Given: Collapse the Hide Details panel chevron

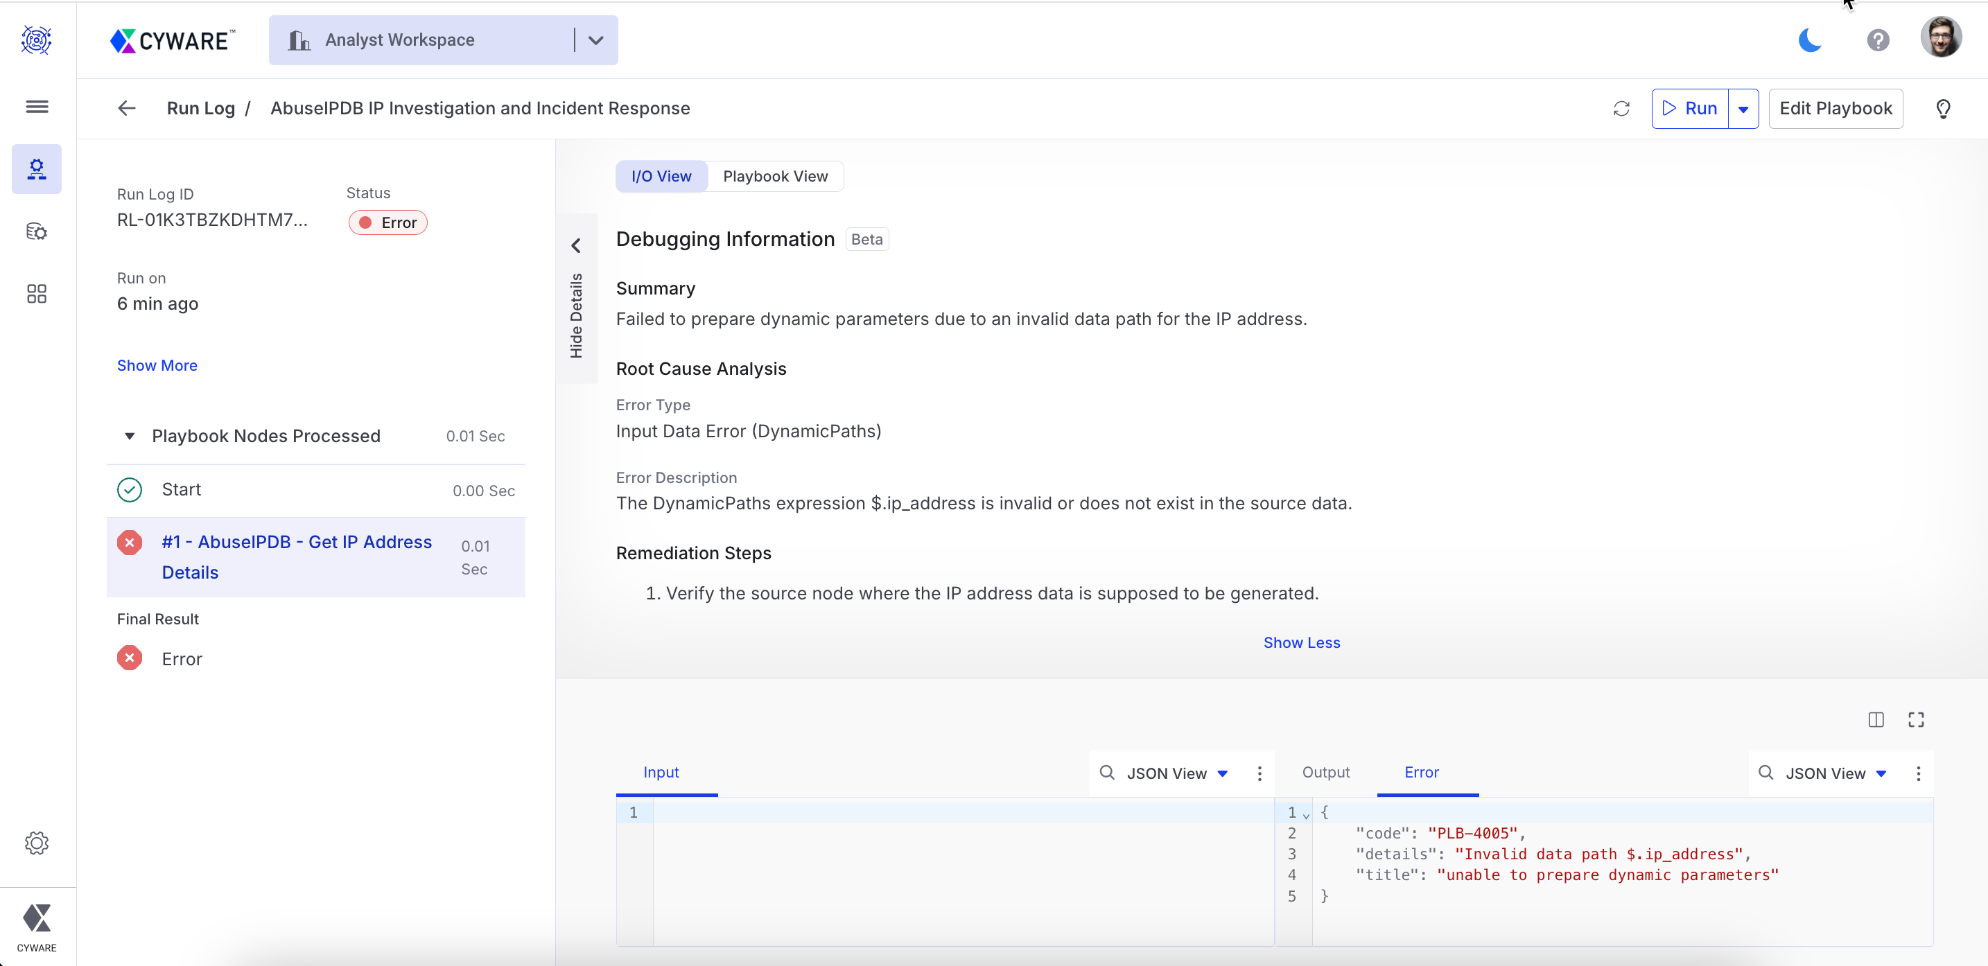Looking at the screenshot, I should tap(576, 245).
